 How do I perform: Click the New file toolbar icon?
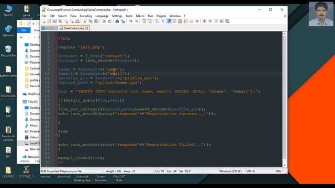click(43, 21)
